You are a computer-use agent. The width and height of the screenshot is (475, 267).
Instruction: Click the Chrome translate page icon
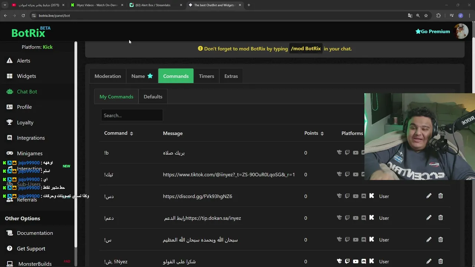point(410,16)
